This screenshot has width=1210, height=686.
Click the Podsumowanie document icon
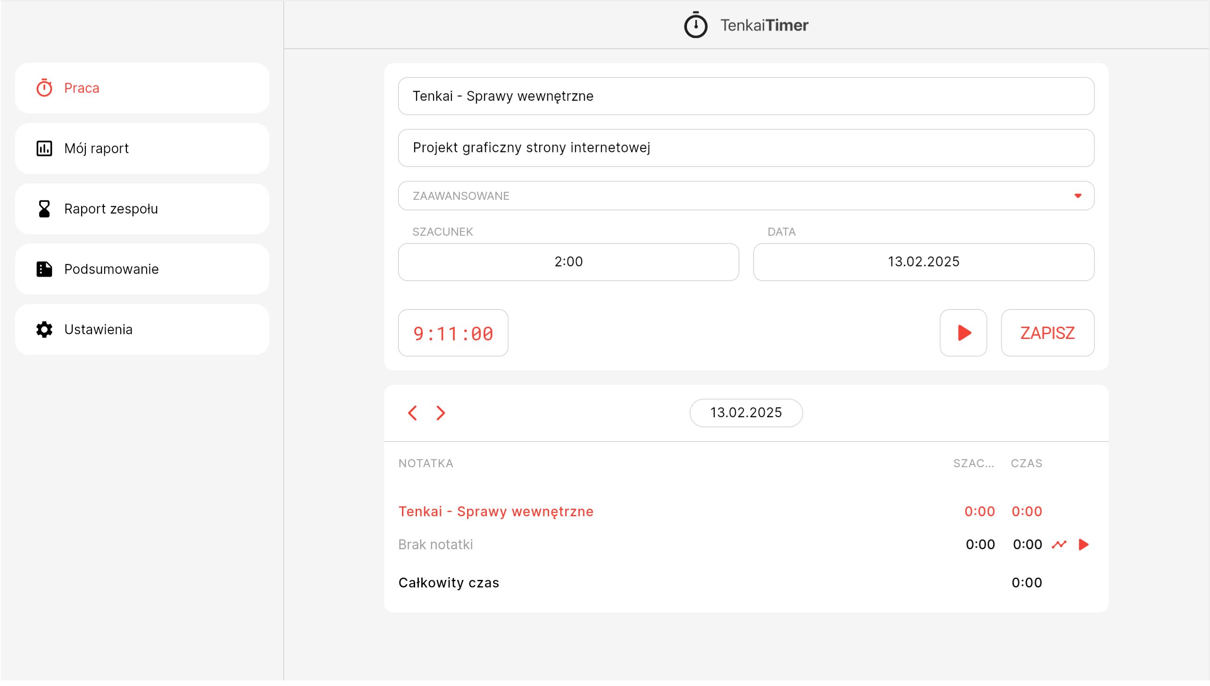pyautogui.click(x=44, y=269)
